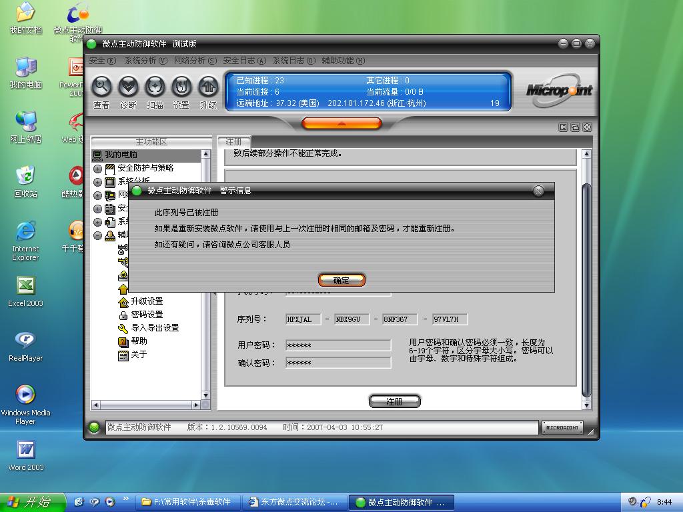The height and width of the screenshot is (512, 683).
Task: Click the tree horizontal scroll-right arrow
Action: 196,405
